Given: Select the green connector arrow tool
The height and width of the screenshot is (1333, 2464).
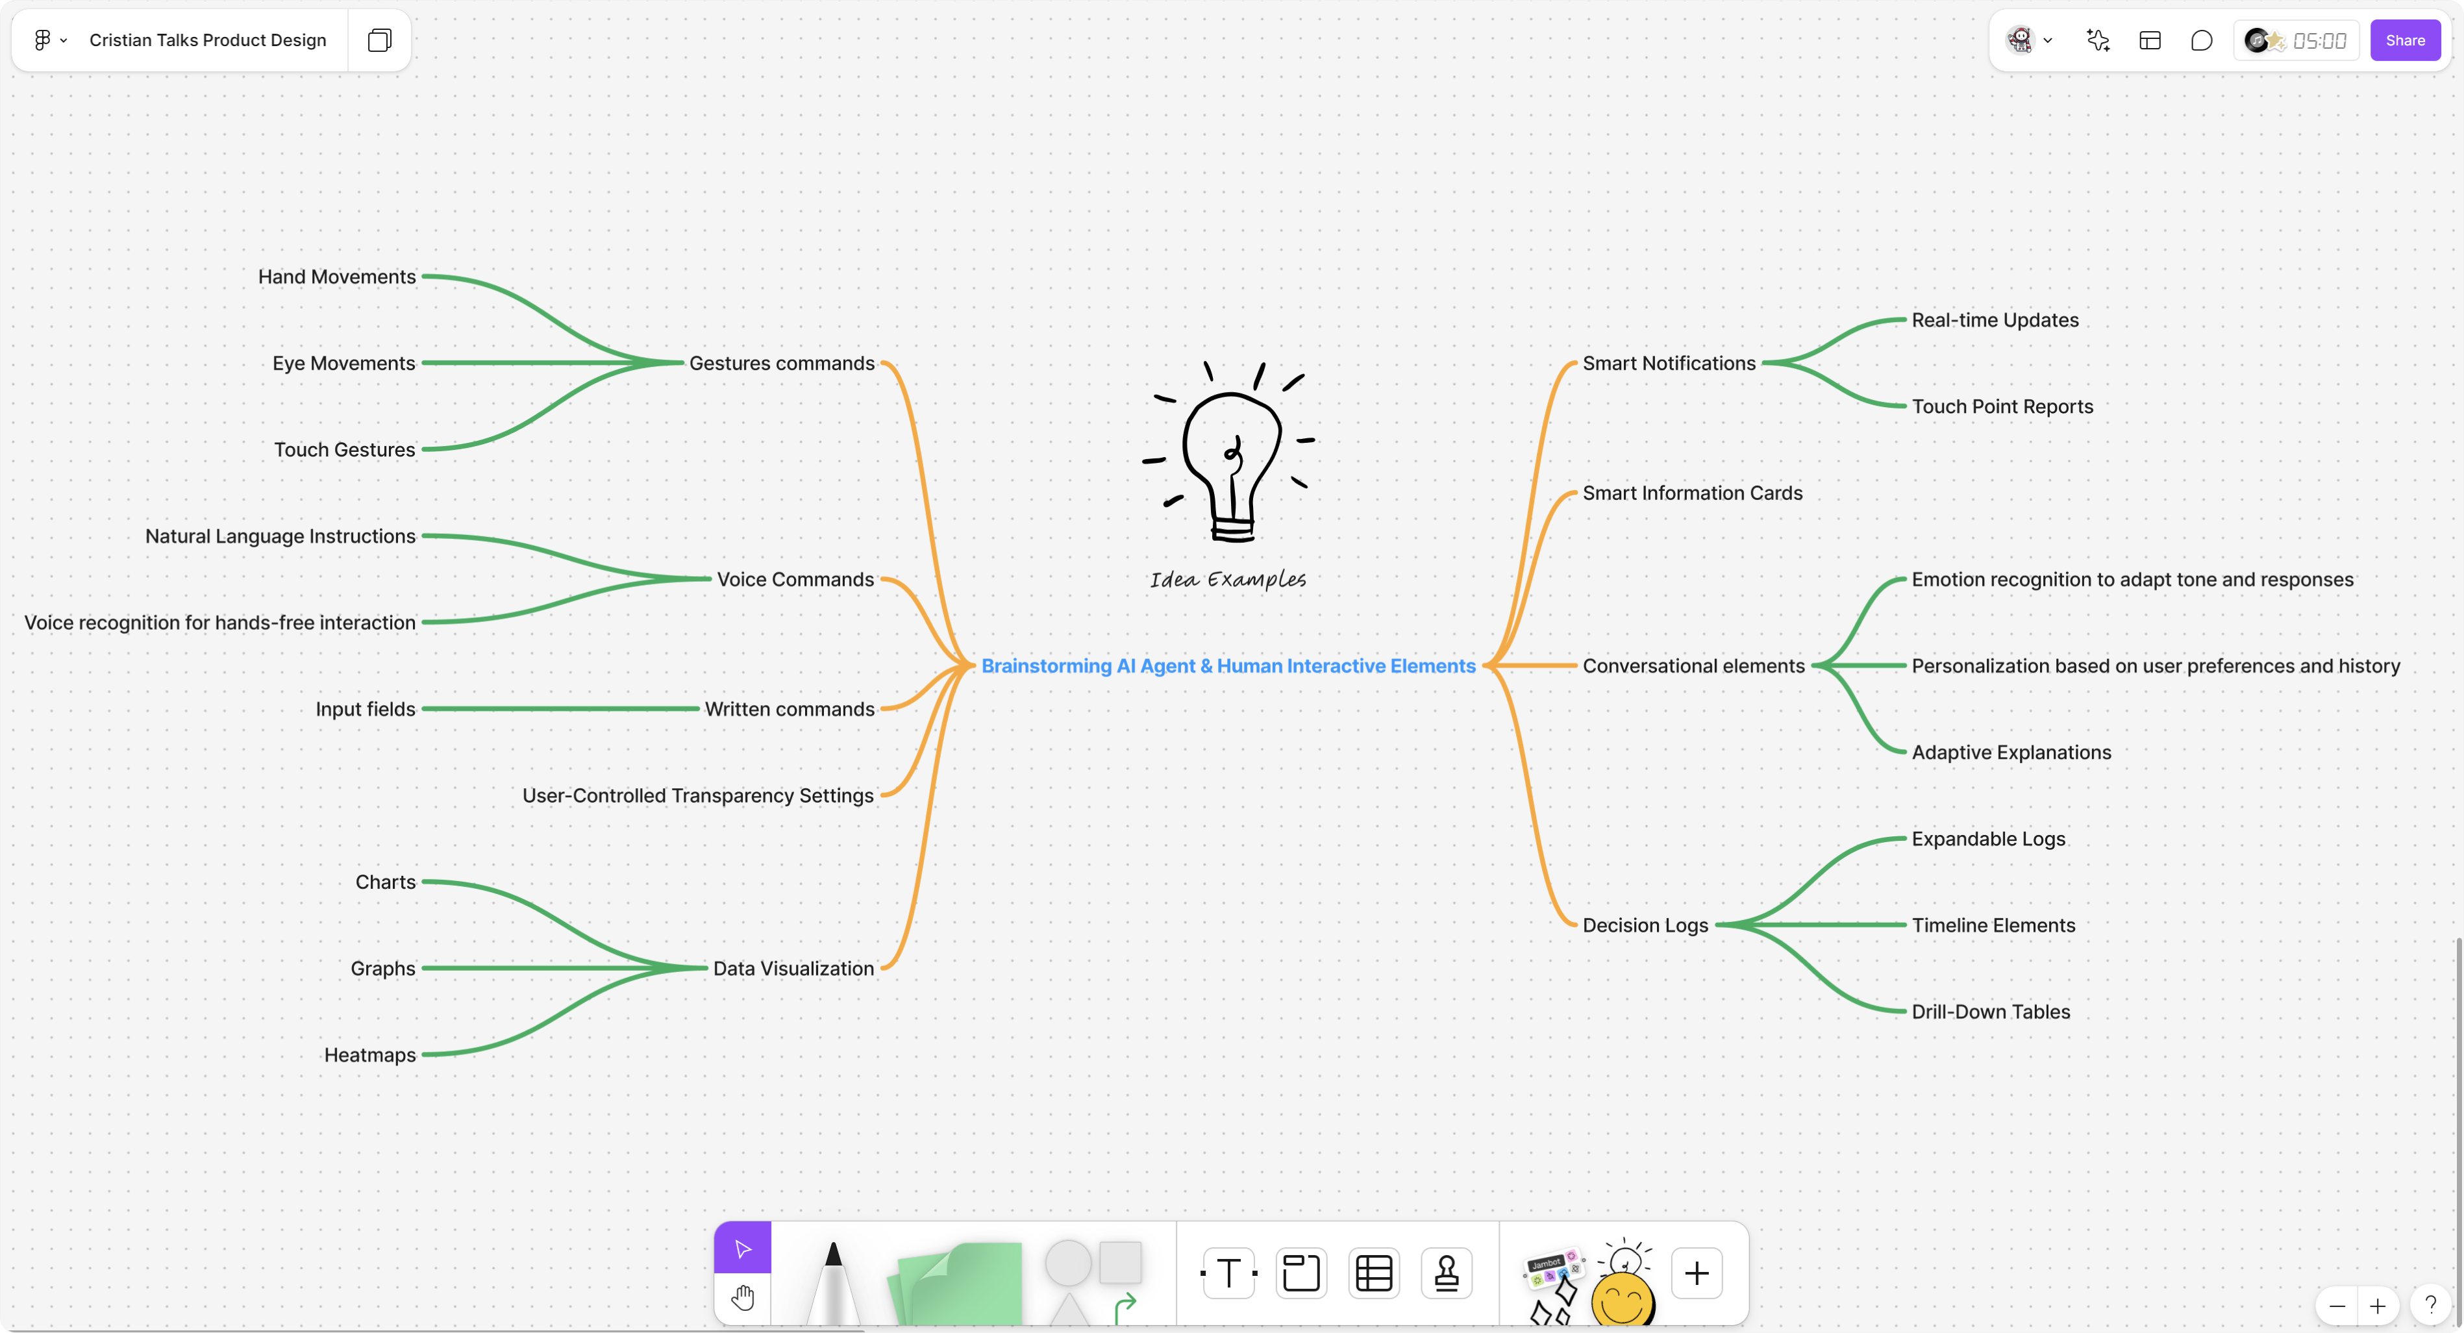Looking at the screenshot, I should pyautogui.click(x=1126, y=1307).
